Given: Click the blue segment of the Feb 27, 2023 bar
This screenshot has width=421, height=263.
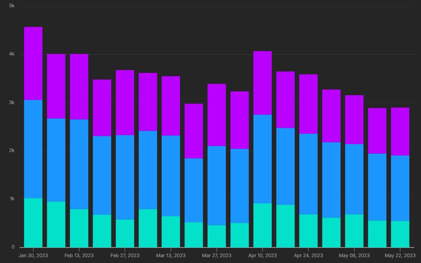Looking at the screenshot, I should pos(125,177).
